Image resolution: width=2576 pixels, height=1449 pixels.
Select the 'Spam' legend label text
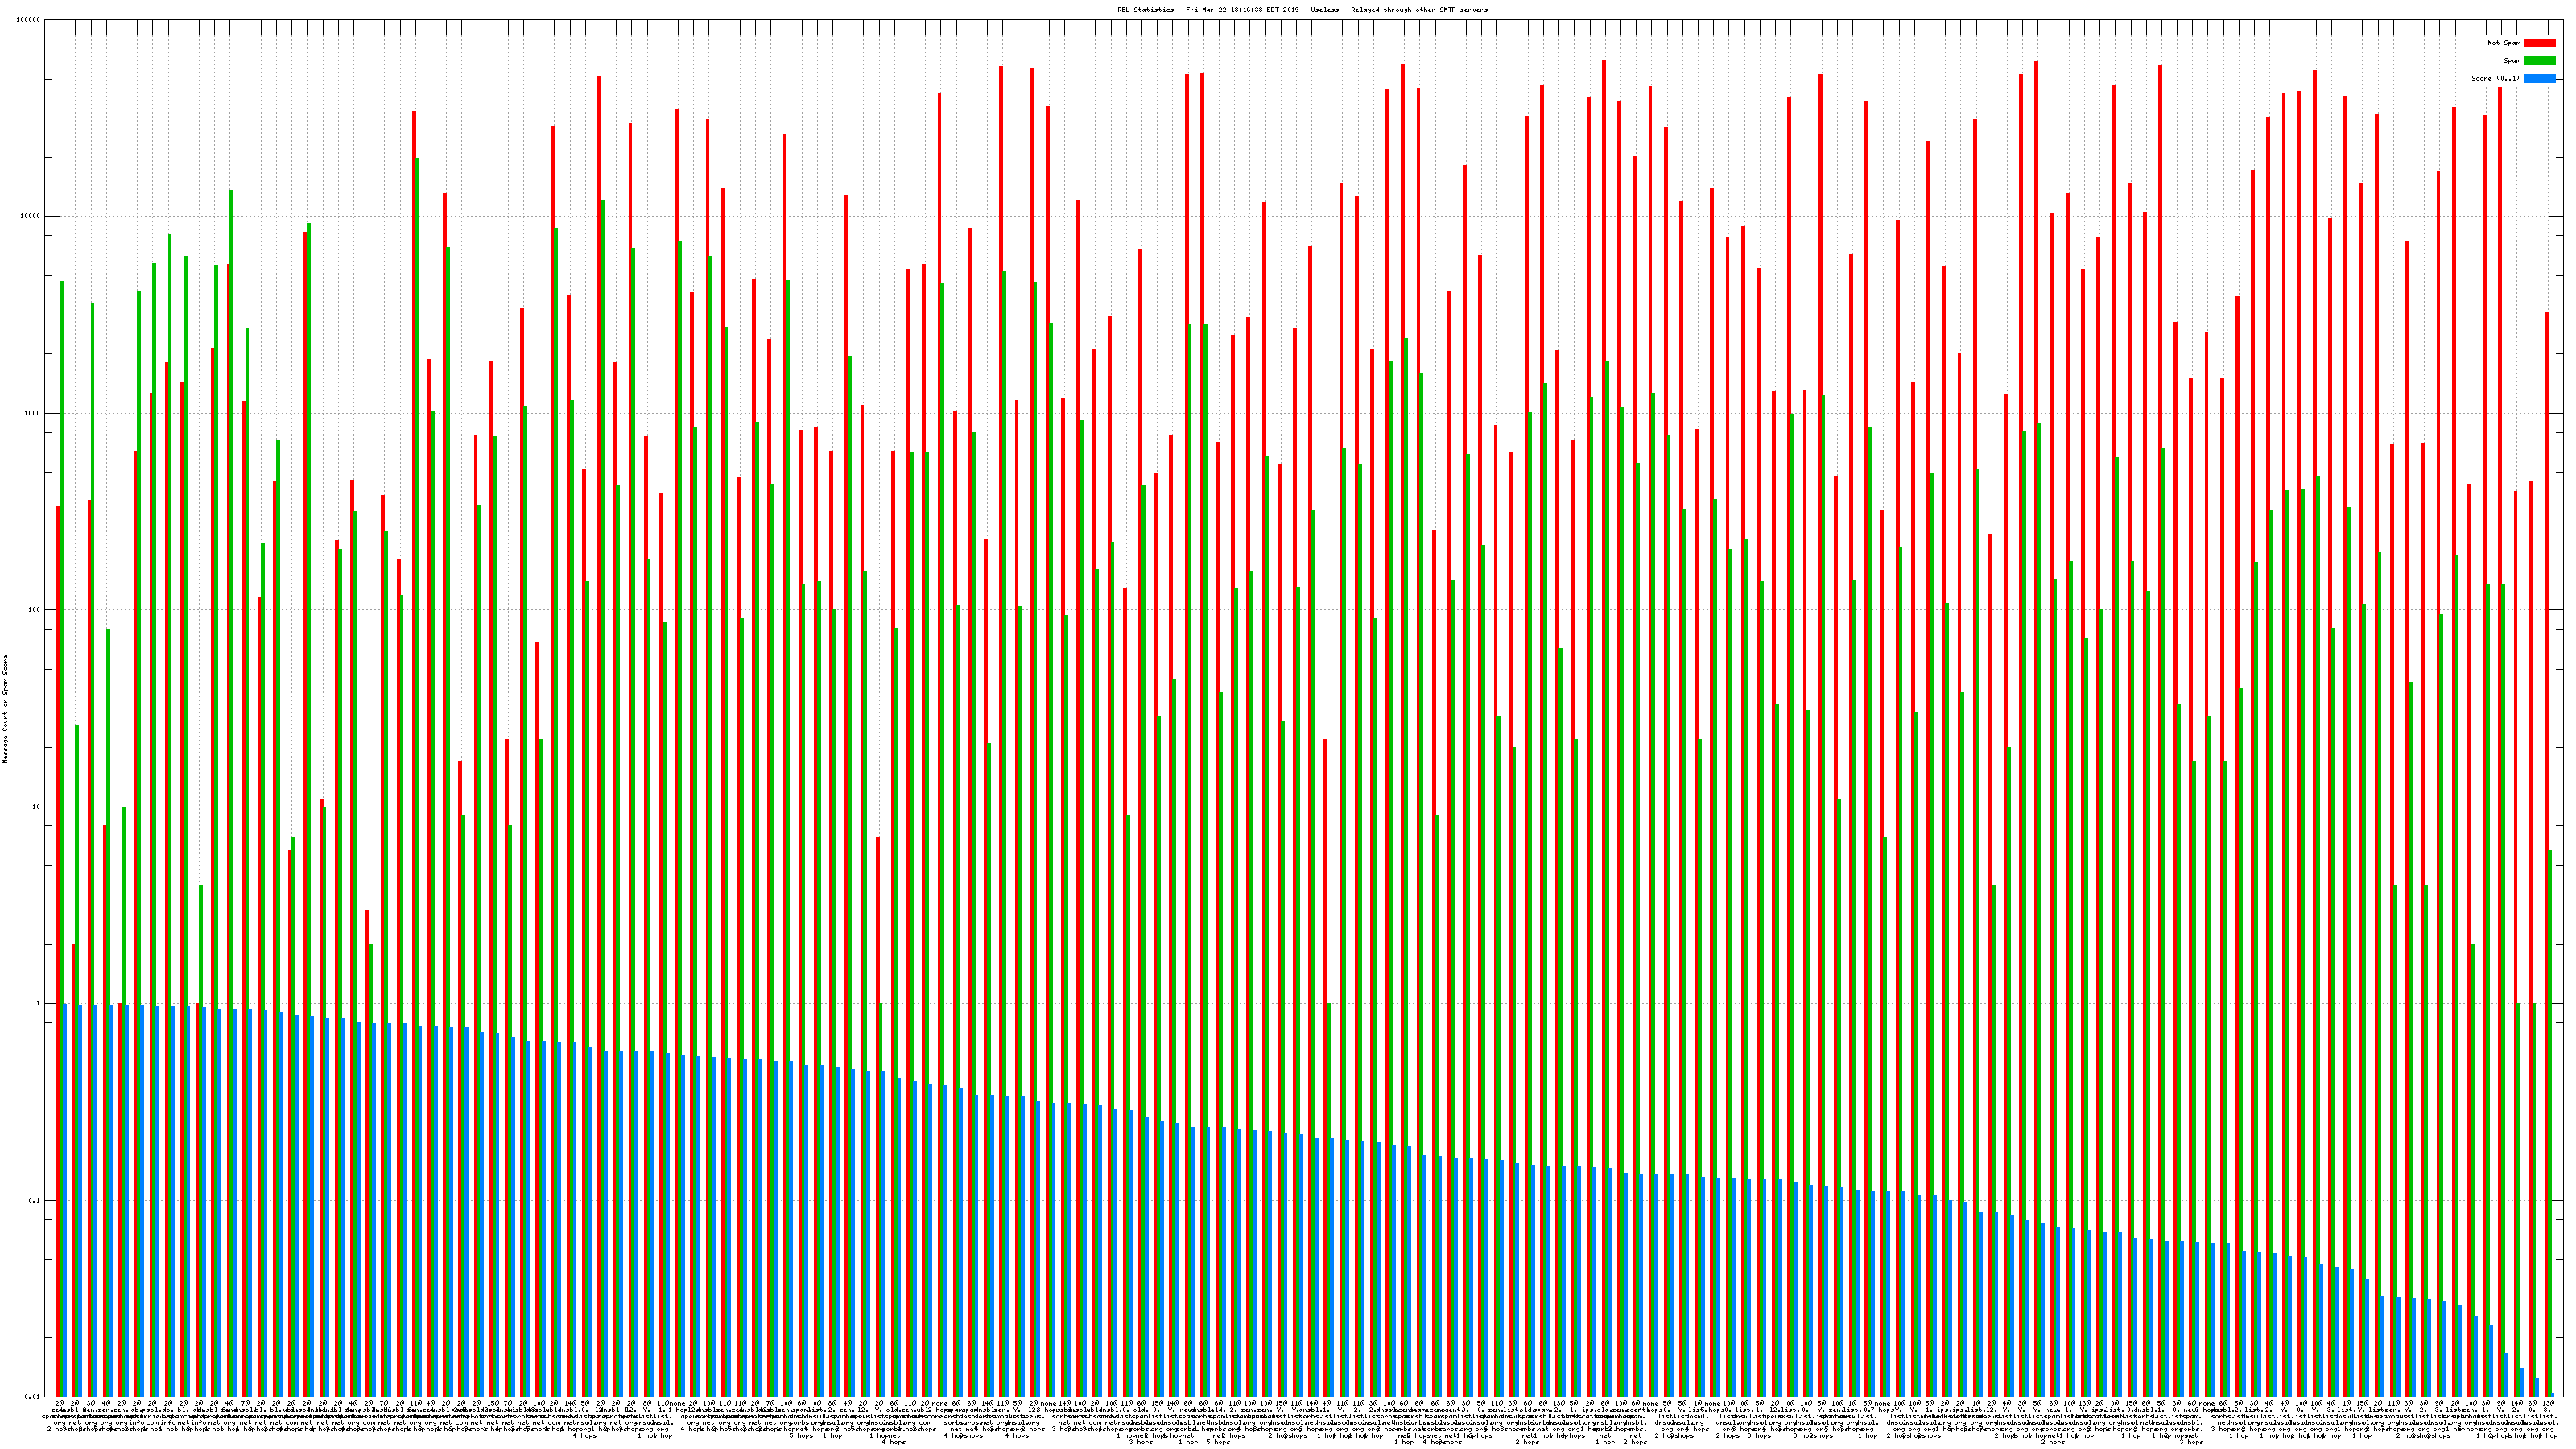click(2512, 61)
